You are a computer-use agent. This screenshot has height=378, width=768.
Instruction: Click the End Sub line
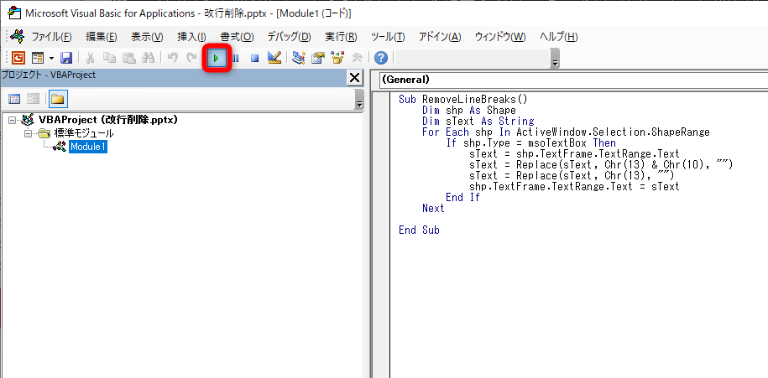pyautogui.click(x=419, y=230)
